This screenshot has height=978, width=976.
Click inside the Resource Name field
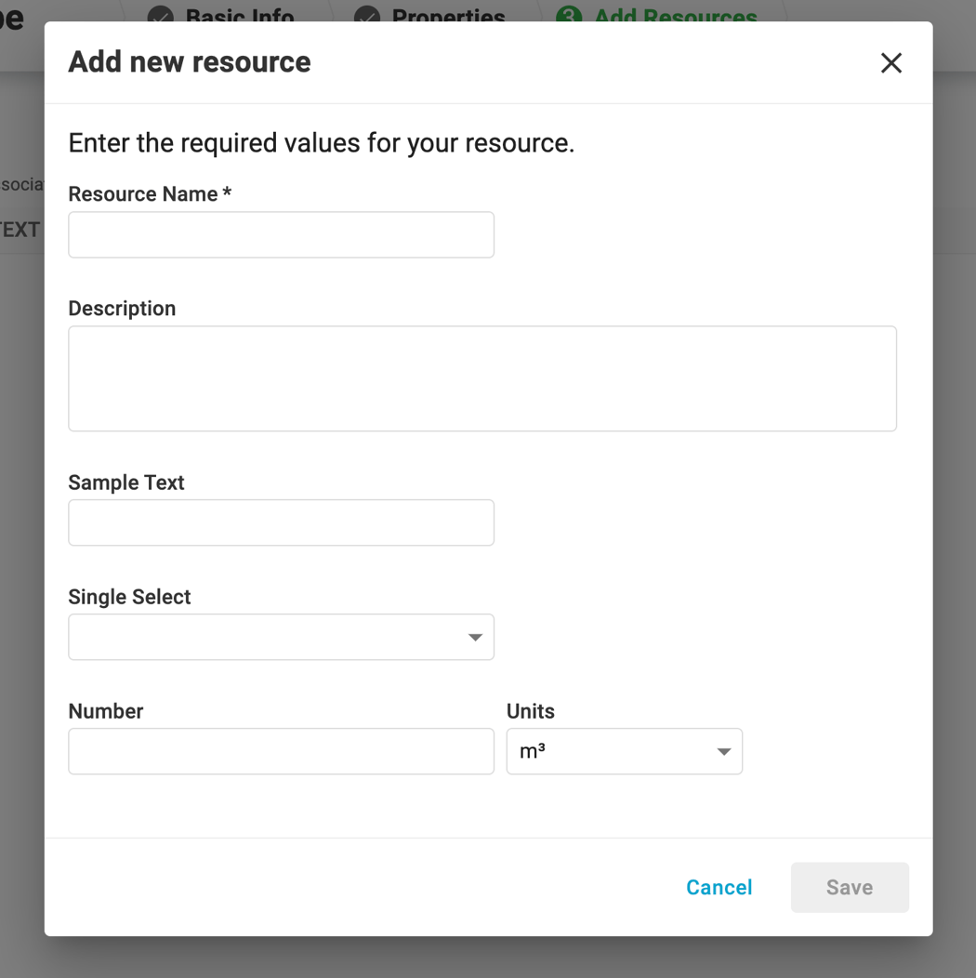tap(281, 234)
